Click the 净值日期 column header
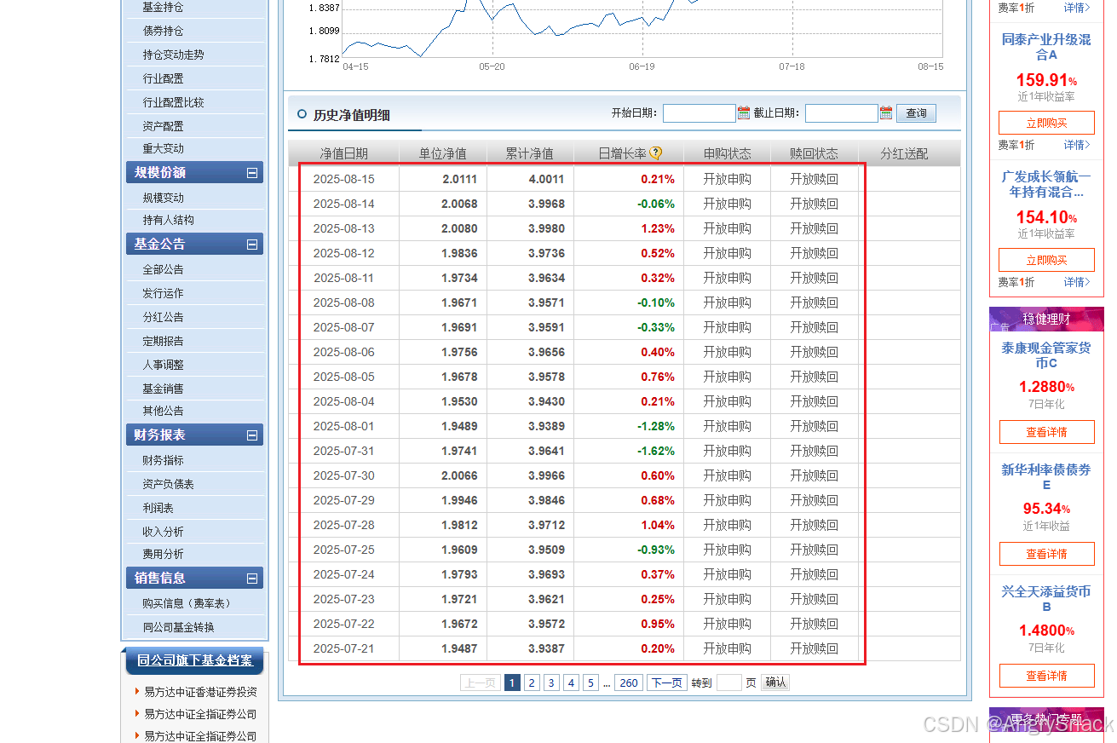The width and height of the screenshot is (1117, 743). 344,153
